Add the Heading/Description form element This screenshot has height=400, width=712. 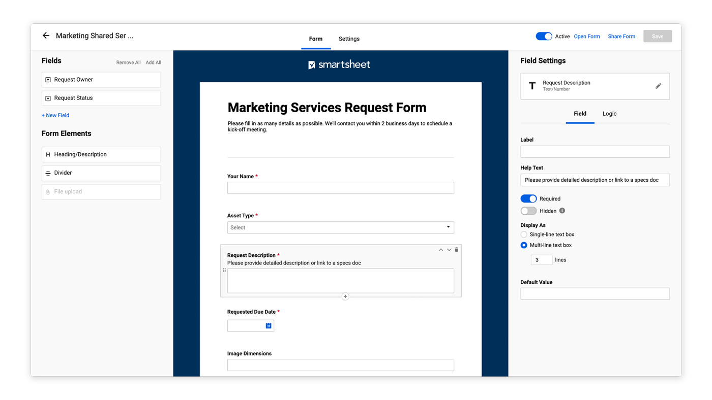click(101, 154)
